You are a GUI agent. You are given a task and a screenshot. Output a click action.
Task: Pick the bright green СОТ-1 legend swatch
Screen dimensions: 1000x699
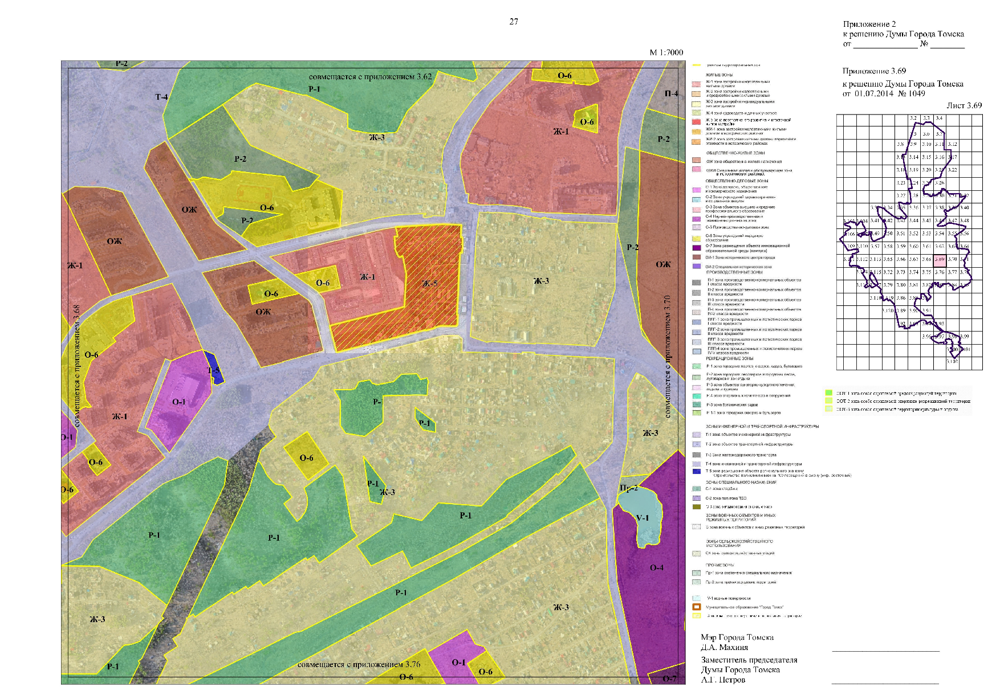828,393
